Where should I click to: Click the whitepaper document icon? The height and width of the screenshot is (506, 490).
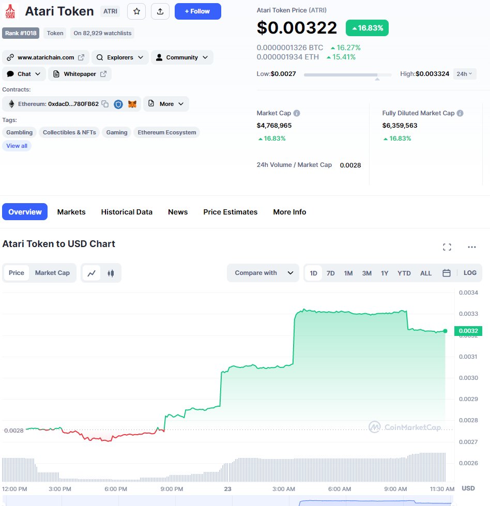coord(56,74)
